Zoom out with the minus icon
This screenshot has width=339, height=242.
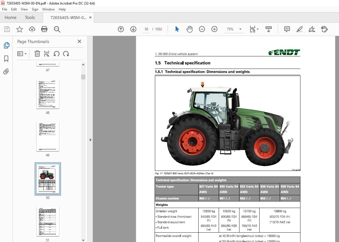coord(202,29)
